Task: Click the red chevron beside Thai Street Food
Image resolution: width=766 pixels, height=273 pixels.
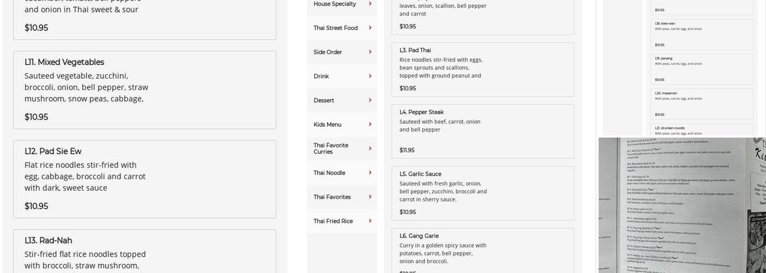Action: (370, 28)
